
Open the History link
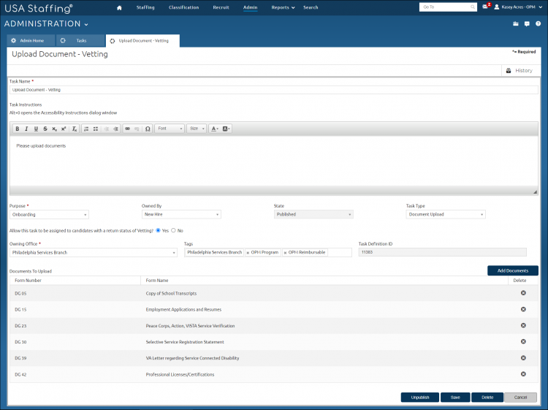tap(524, 71)
